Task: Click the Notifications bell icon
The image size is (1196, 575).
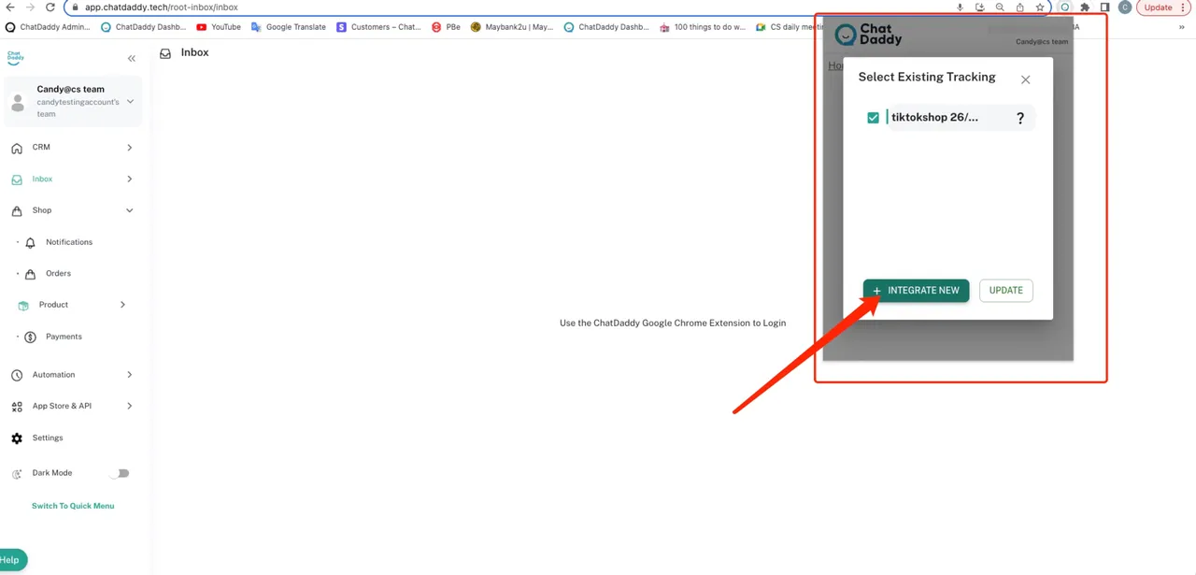Action: [x=30, y=243]
